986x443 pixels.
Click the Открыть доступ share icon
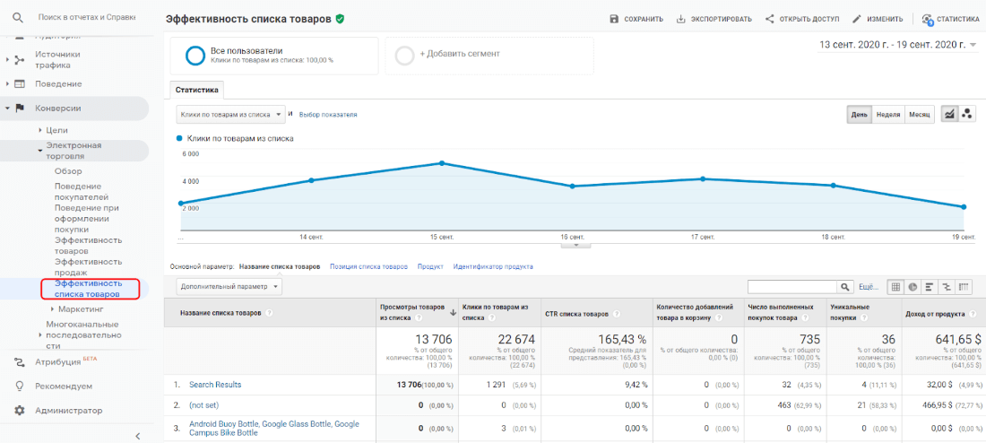click(x=769, y=19)
